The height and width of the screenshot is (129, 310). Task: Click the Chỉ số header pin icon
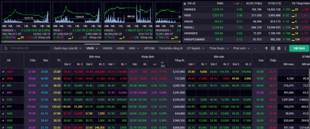[x=185, y=3]
